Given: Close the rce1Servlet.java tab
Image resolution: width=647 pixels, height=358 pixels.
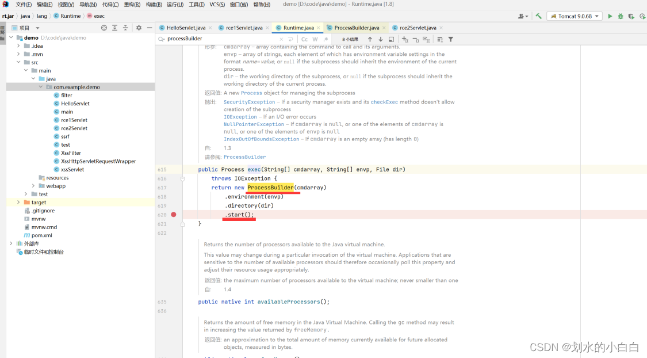Looking at the screenshot, I should tap(267, 28).
